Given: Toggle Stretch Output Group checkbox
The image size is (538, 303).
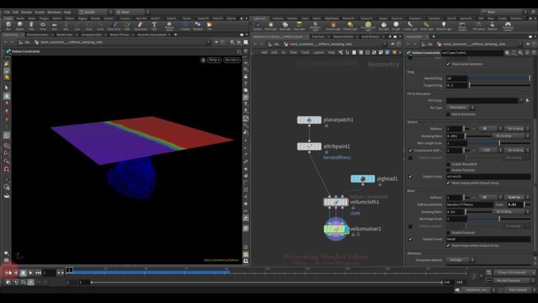Looking at the screenshot, I should [x=410, y=177].
